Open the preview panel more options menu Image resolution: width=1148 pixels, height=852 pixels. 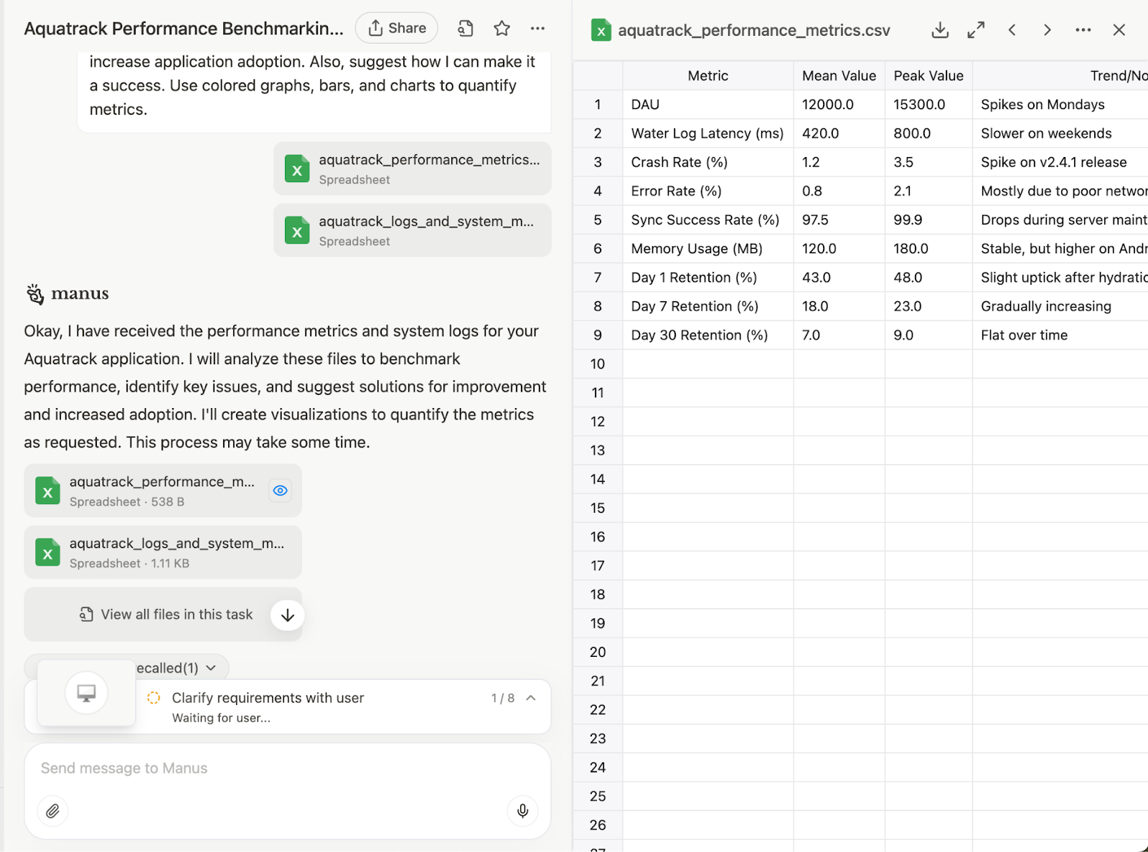1083,30
